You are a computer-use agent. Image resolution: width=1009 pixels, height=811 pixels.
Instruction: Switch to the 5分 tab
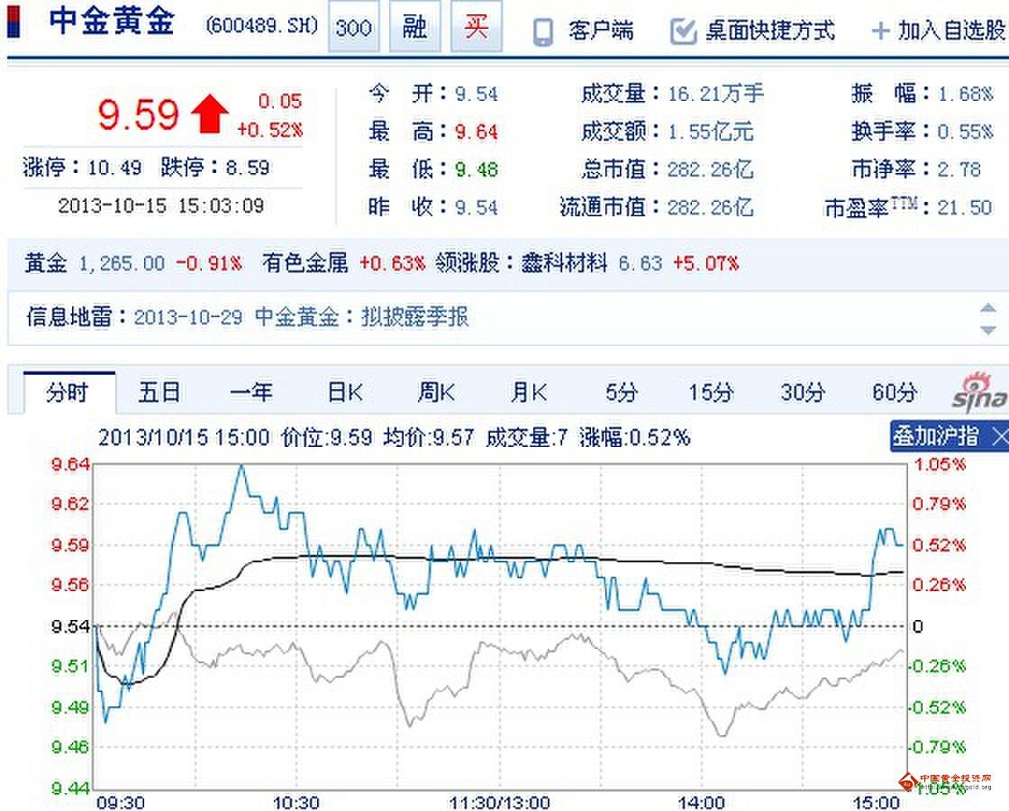coord(621,392)
